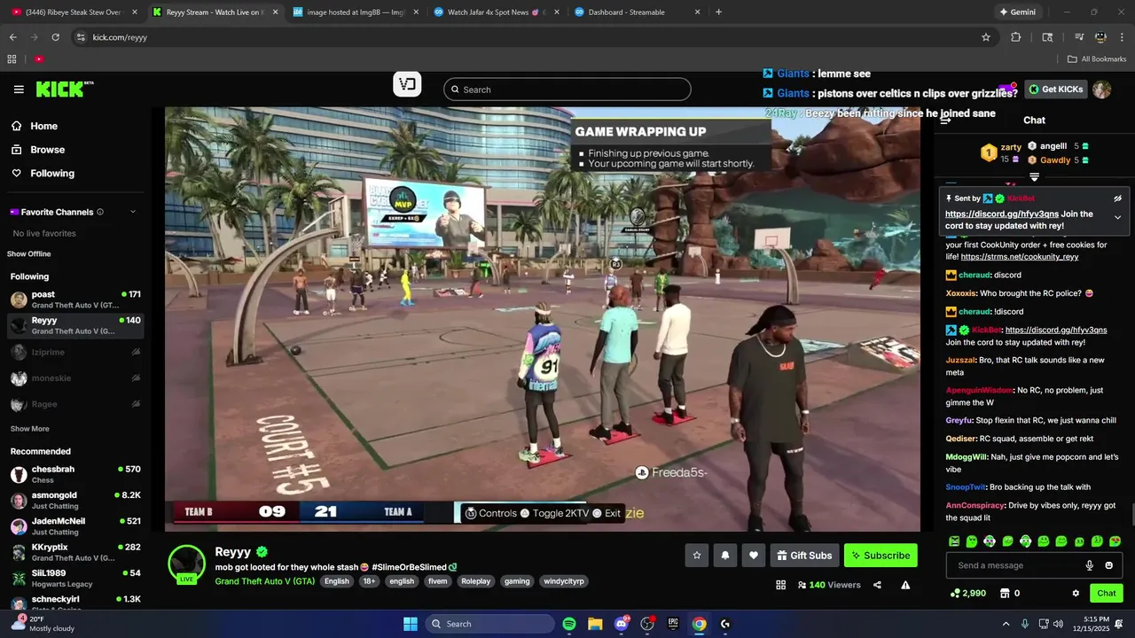The width and height of the screenshot is (1135, 638).
Task: Click the Kick search field
Action: click(567, 89)
